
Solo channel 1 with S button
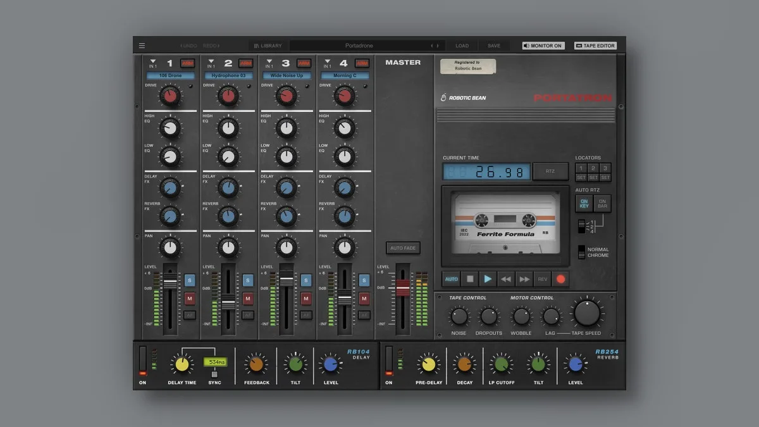tap(190, 280)
